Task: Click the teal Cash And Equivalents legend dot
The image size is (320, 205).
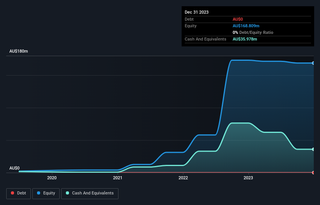Action: 67,193
